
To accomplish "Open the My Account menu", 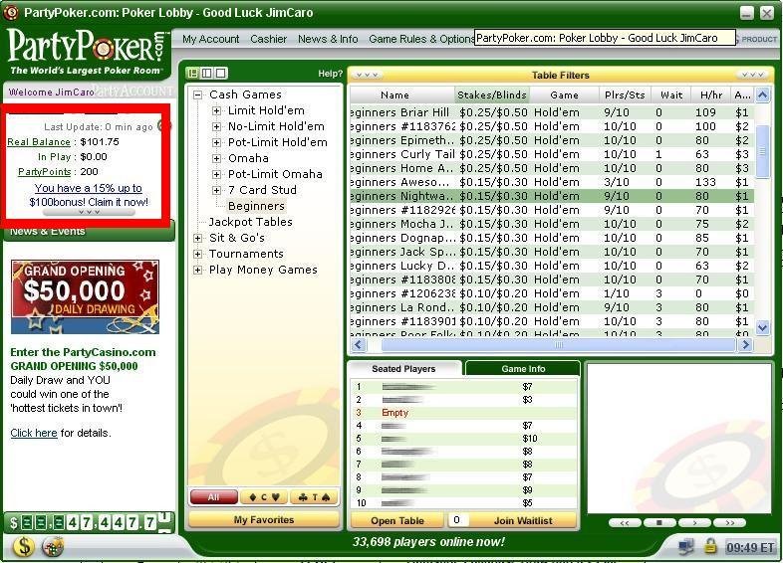I will (211, 39).
